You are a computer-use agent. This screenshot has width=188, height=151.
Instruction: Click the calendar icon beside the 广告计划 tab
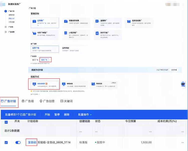point(2,101)
